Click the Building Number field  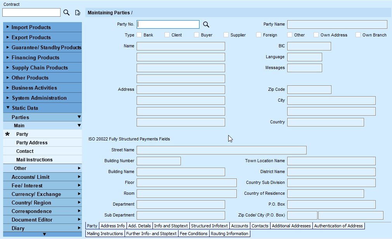click(159, 161)
